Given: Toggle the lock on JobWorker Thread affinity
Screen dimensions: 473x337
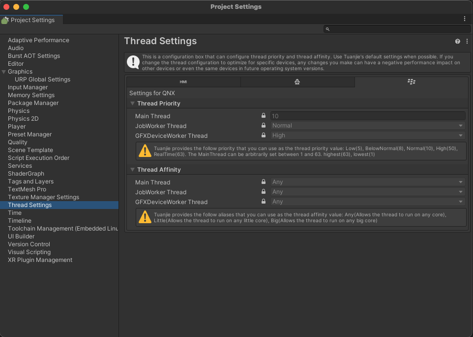Looking at the screenshot, I should pos(264,192).
